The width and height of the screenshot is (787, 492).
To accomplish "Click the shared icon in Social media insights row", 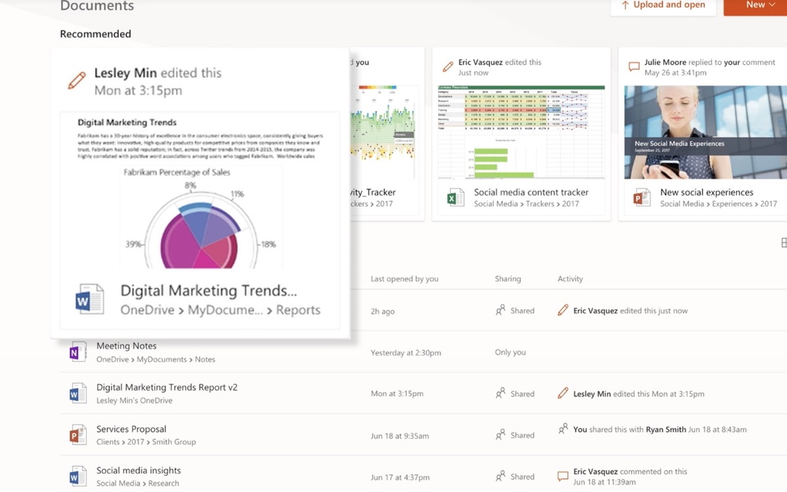I will (500, 476).
